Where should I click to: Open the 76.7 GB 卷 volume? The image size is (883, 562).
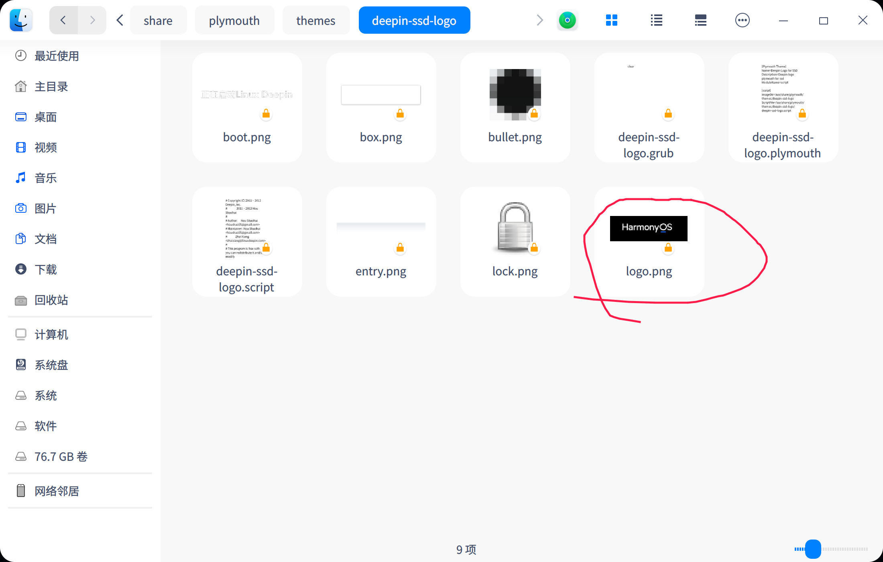tap(61, 456)
